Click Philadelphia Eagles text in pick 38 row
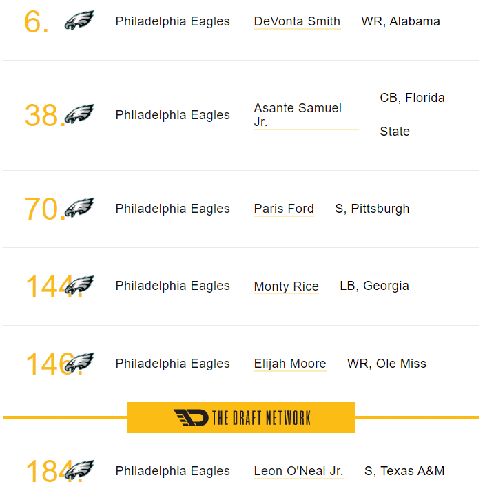 [x=173, y=115]
